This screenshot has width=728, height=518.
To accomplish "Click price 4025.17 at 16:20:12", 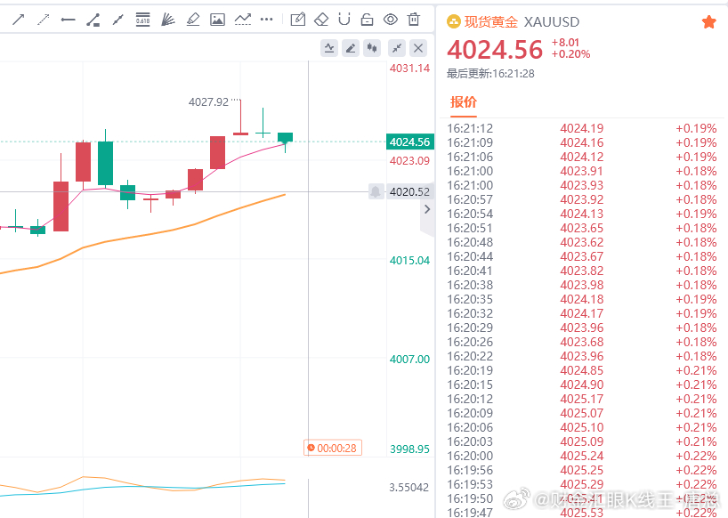I will (582, 399).
